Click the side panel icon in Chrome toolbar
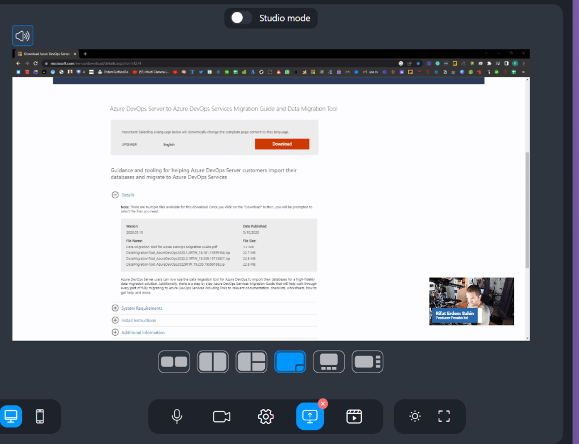 tap(507, 63)
